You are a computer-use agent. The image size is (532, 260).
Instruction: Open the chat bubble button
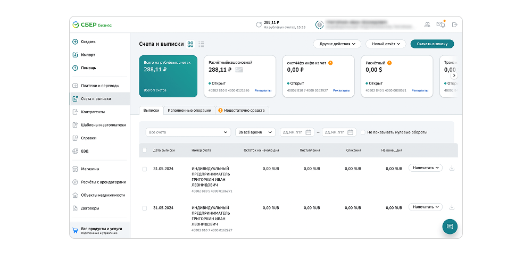coord(450,227)
